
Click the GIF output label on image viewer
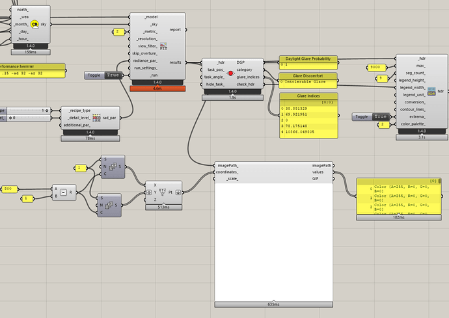(315, 179)
